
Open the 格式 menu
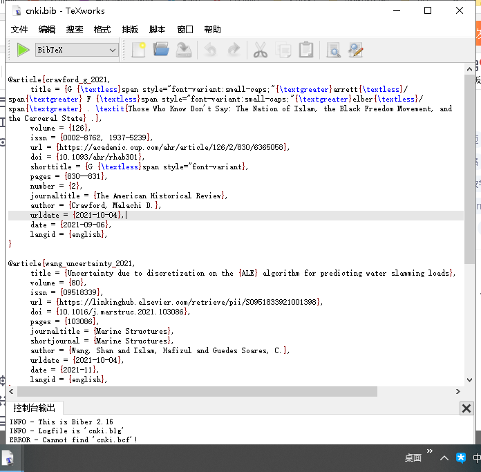(x=102, y=30)
